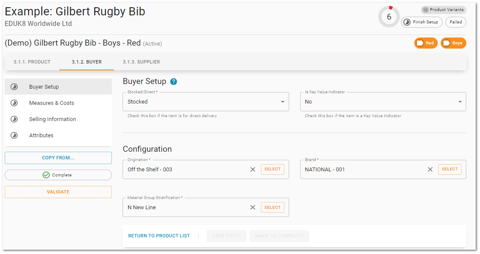The height and width of the screenshot is (254, 480).
Task: Click the Attributes progress icon
Action: [x=14, y=136]
